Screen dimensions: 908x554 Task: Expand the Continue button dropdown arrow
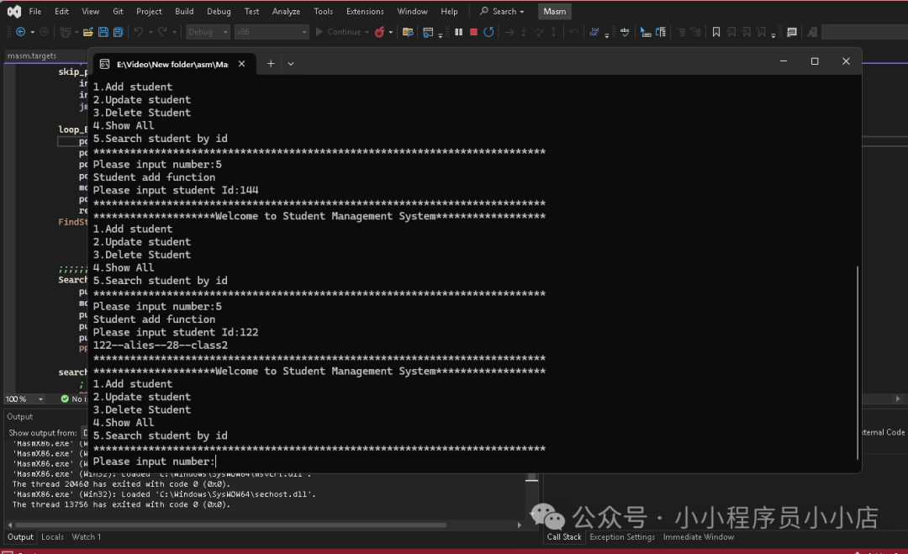(367, 33)
